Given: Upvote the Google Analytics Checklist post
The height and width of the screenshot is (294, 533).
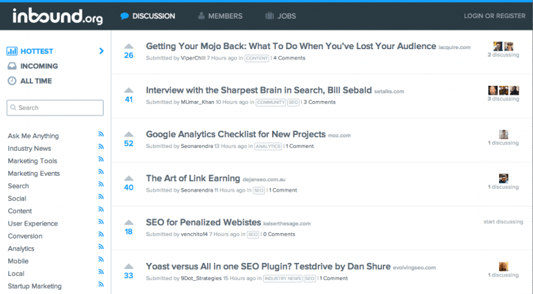Looking at the screenshot, I should [x=129, y=135].
